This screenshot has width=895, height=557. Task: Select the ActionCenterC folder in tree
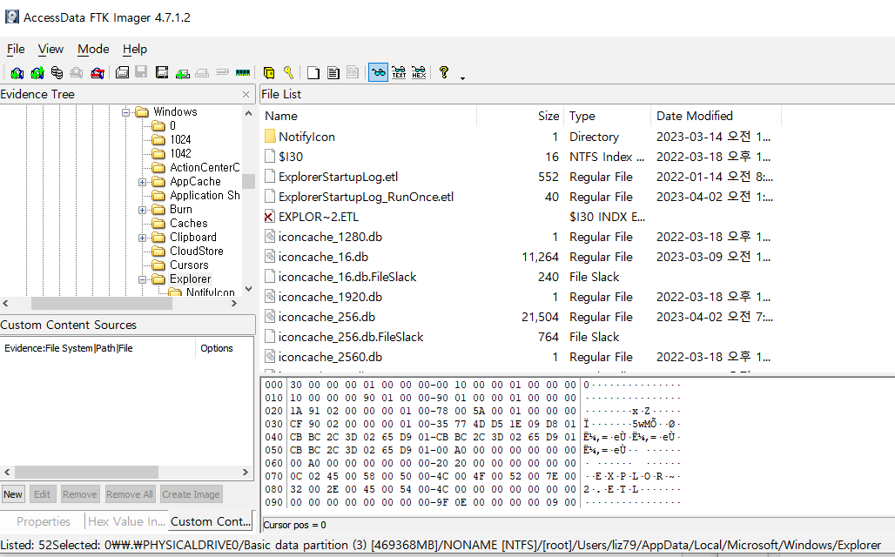[205, 168]
